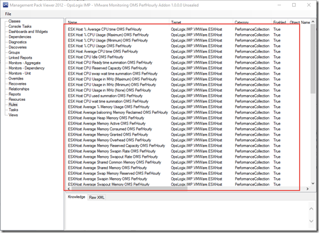Click the rules list horizontal scrollbar thumb
This screenshot has height=233, width=319.
(130, 189)
